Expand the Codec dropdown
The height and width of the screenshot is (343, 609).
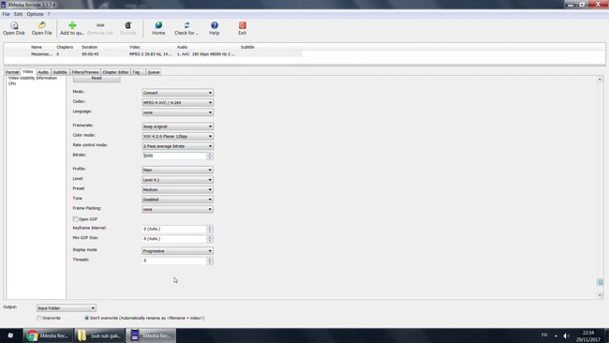(177, 102)
